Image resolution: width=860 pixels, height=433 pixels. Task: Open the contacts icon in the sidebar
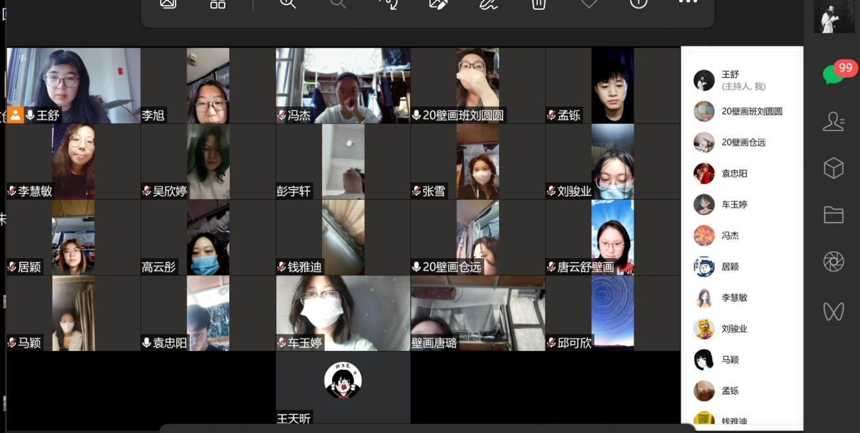pos(834,121)
